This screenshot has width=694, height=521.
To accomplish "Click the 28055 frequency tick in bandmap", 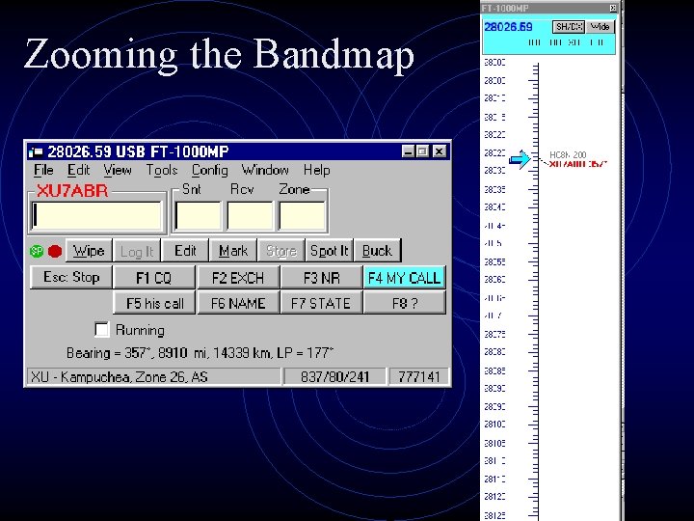I will (x=494, y=261).
